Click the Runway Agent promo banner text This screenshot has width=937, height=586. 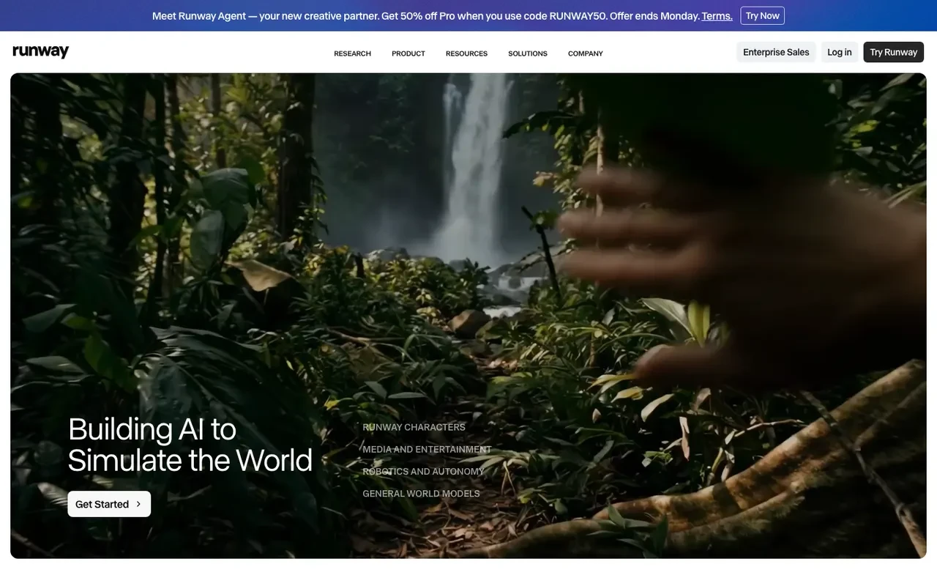click(x=426, y=16)
